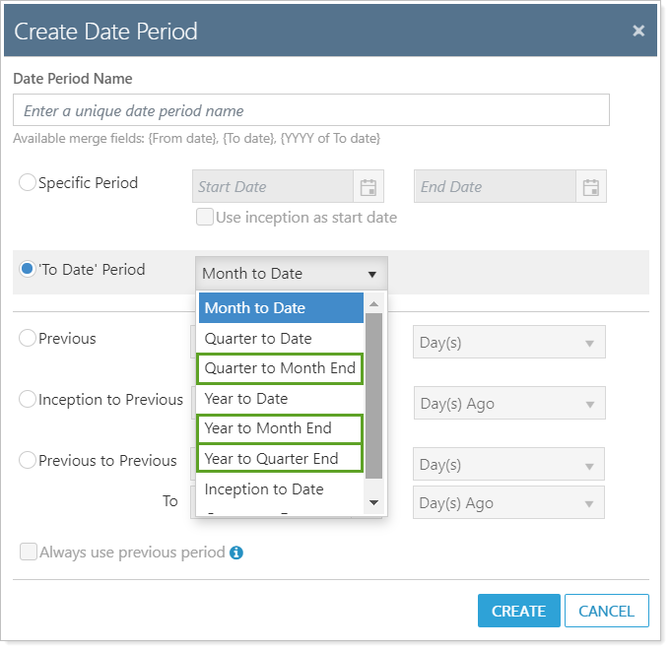Choose the Inception to Previous option

[x=28, y=399]
